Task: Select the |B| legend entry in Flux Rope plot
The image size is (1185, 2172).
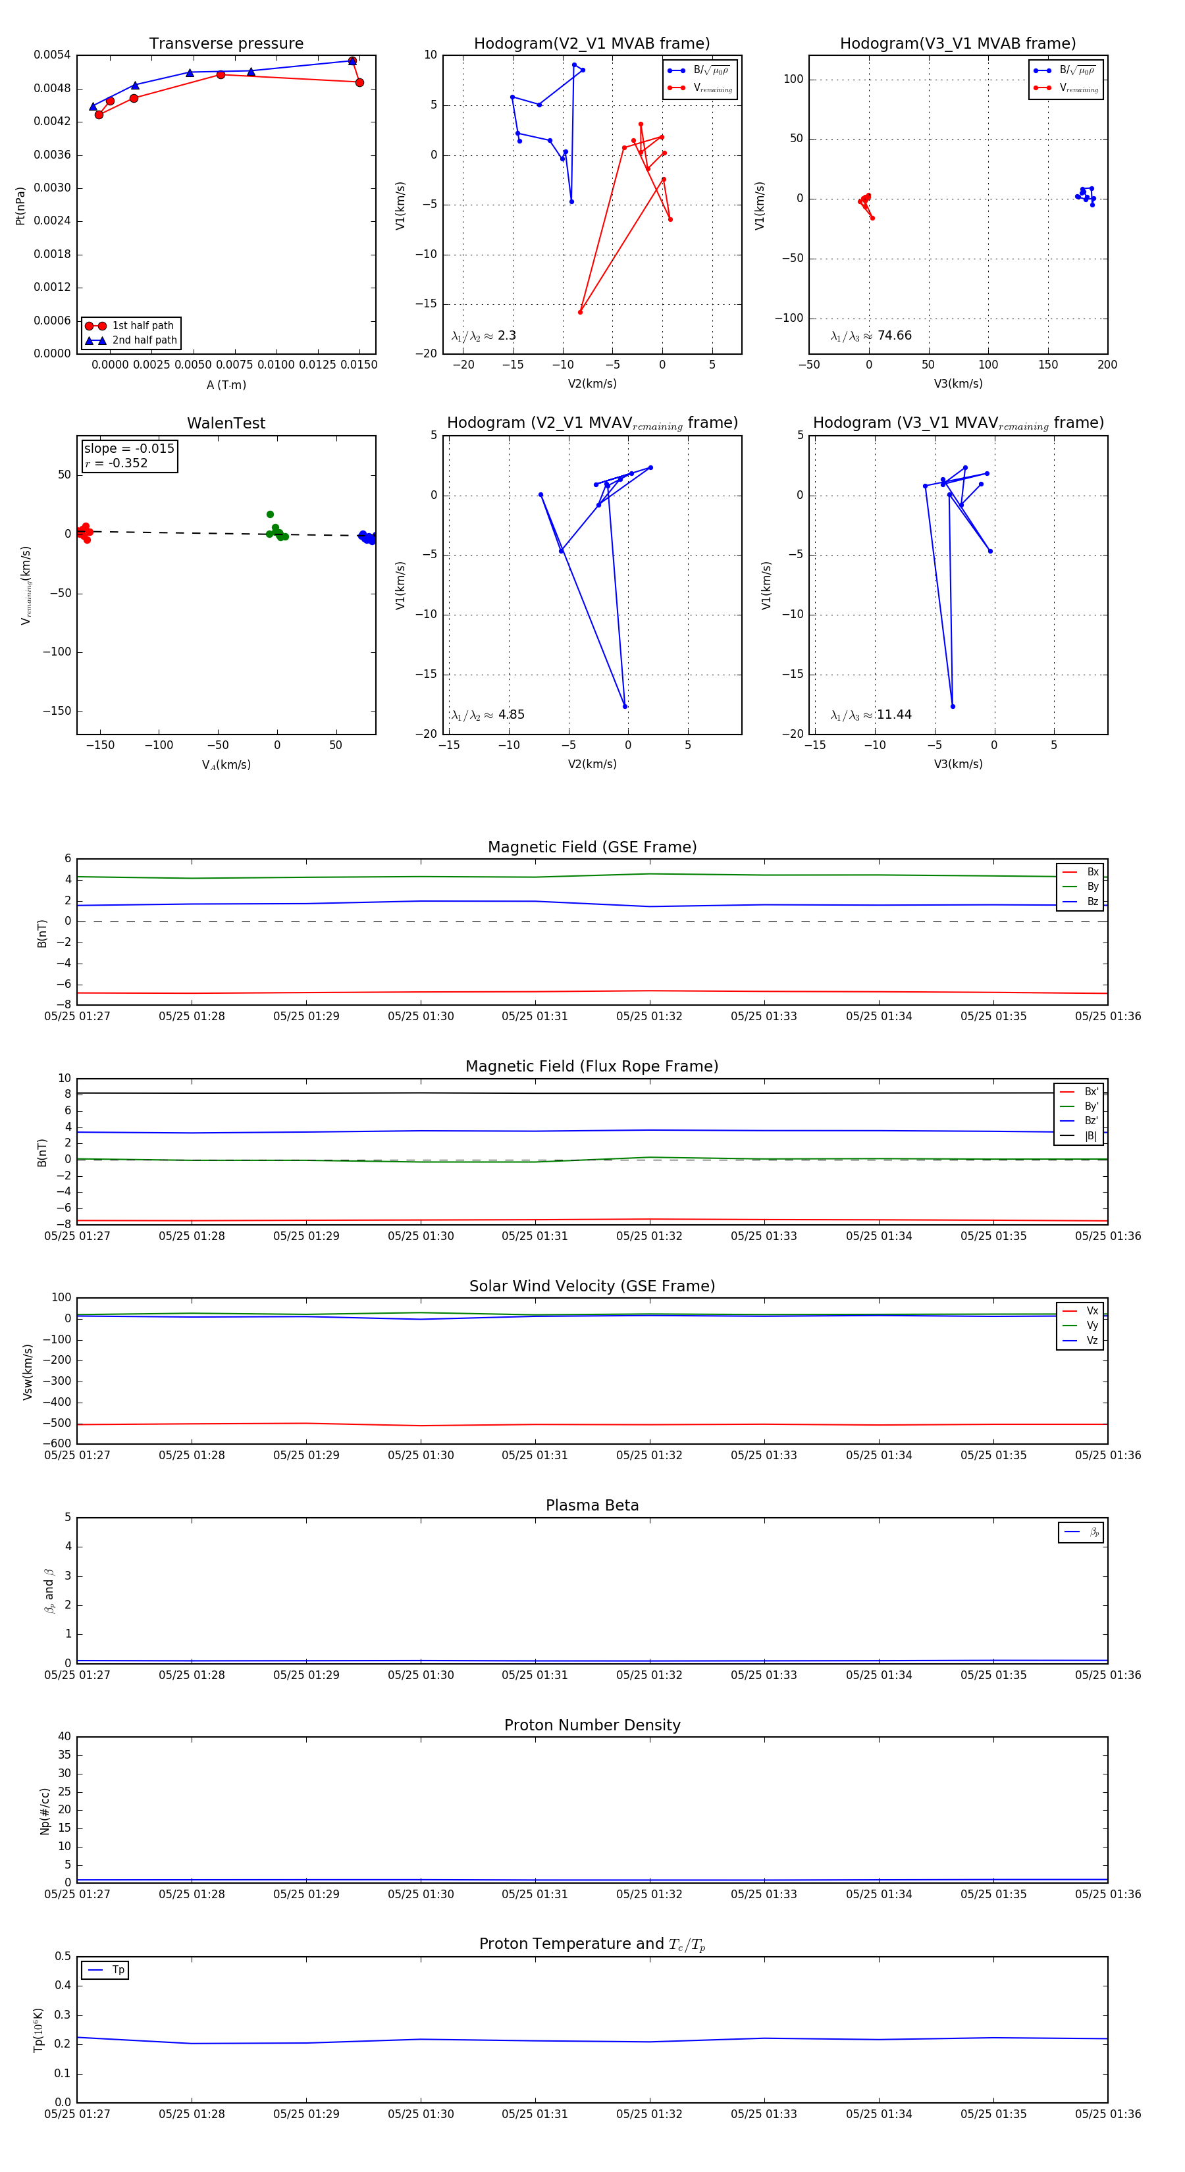Action: click(1079, 1136)
